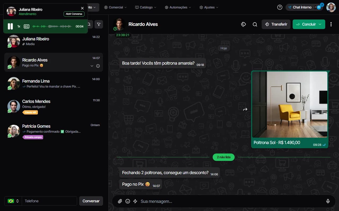339x211 pixels.
Task: Click the Concluir button
Action: [309, 24]
